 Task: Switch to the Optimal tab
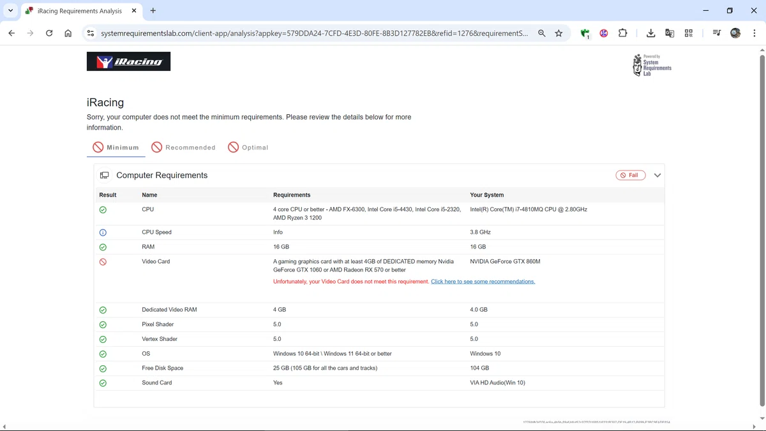tap(248, 147)
